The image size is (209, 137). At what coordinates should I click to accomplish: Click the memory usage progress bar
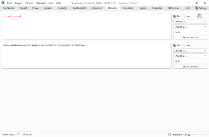click(199, 135)
